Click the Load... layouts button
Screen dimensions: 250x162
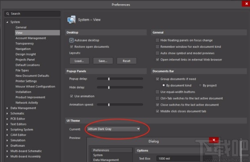(x=79, y=61)
